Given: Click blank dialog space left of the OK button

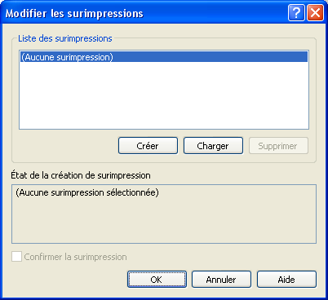Looking at the screenshot, I should (68, 280).
